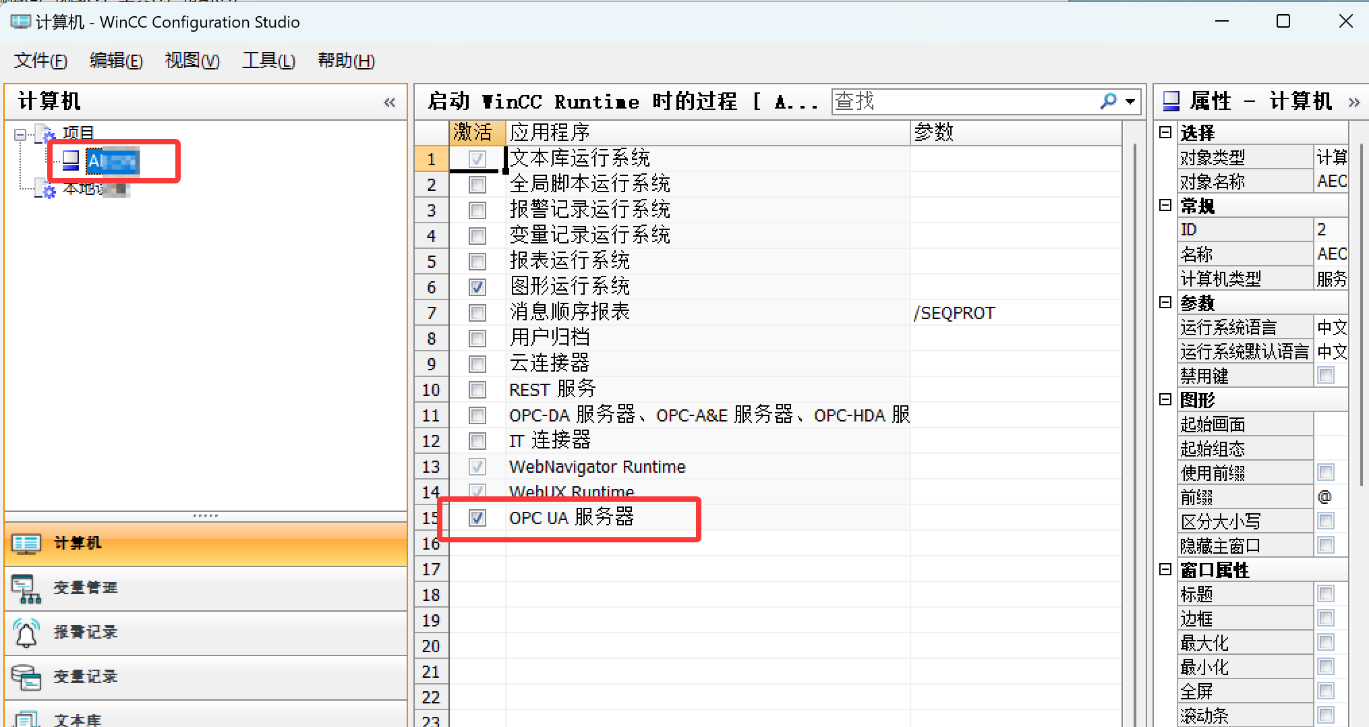Open the 计算机 editor in the navigation bar

click(x=206, y=544)
